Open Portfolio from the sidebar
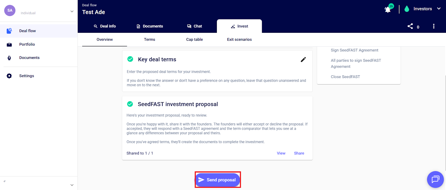The image size is (446, 190). (x=27, y=44)
